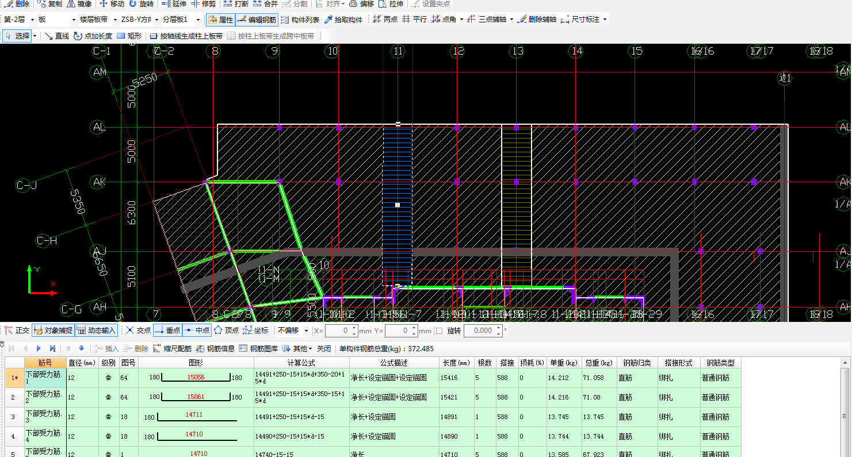
Task: Click the 计算公式 column header
Action: point(301,363)
